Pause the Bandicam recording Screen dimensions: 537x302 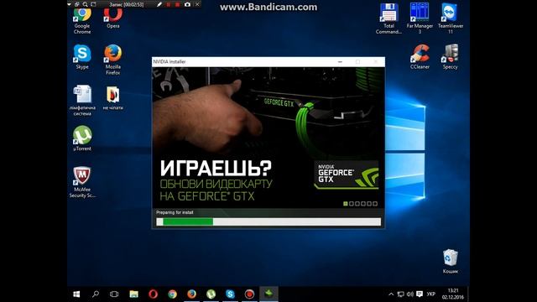click(x=168, y=4)
